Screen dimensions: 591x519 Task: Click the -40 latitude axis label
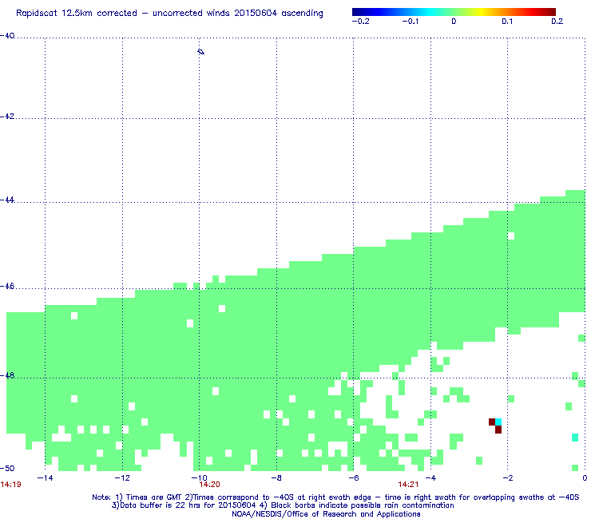click(x=7, y=36)
